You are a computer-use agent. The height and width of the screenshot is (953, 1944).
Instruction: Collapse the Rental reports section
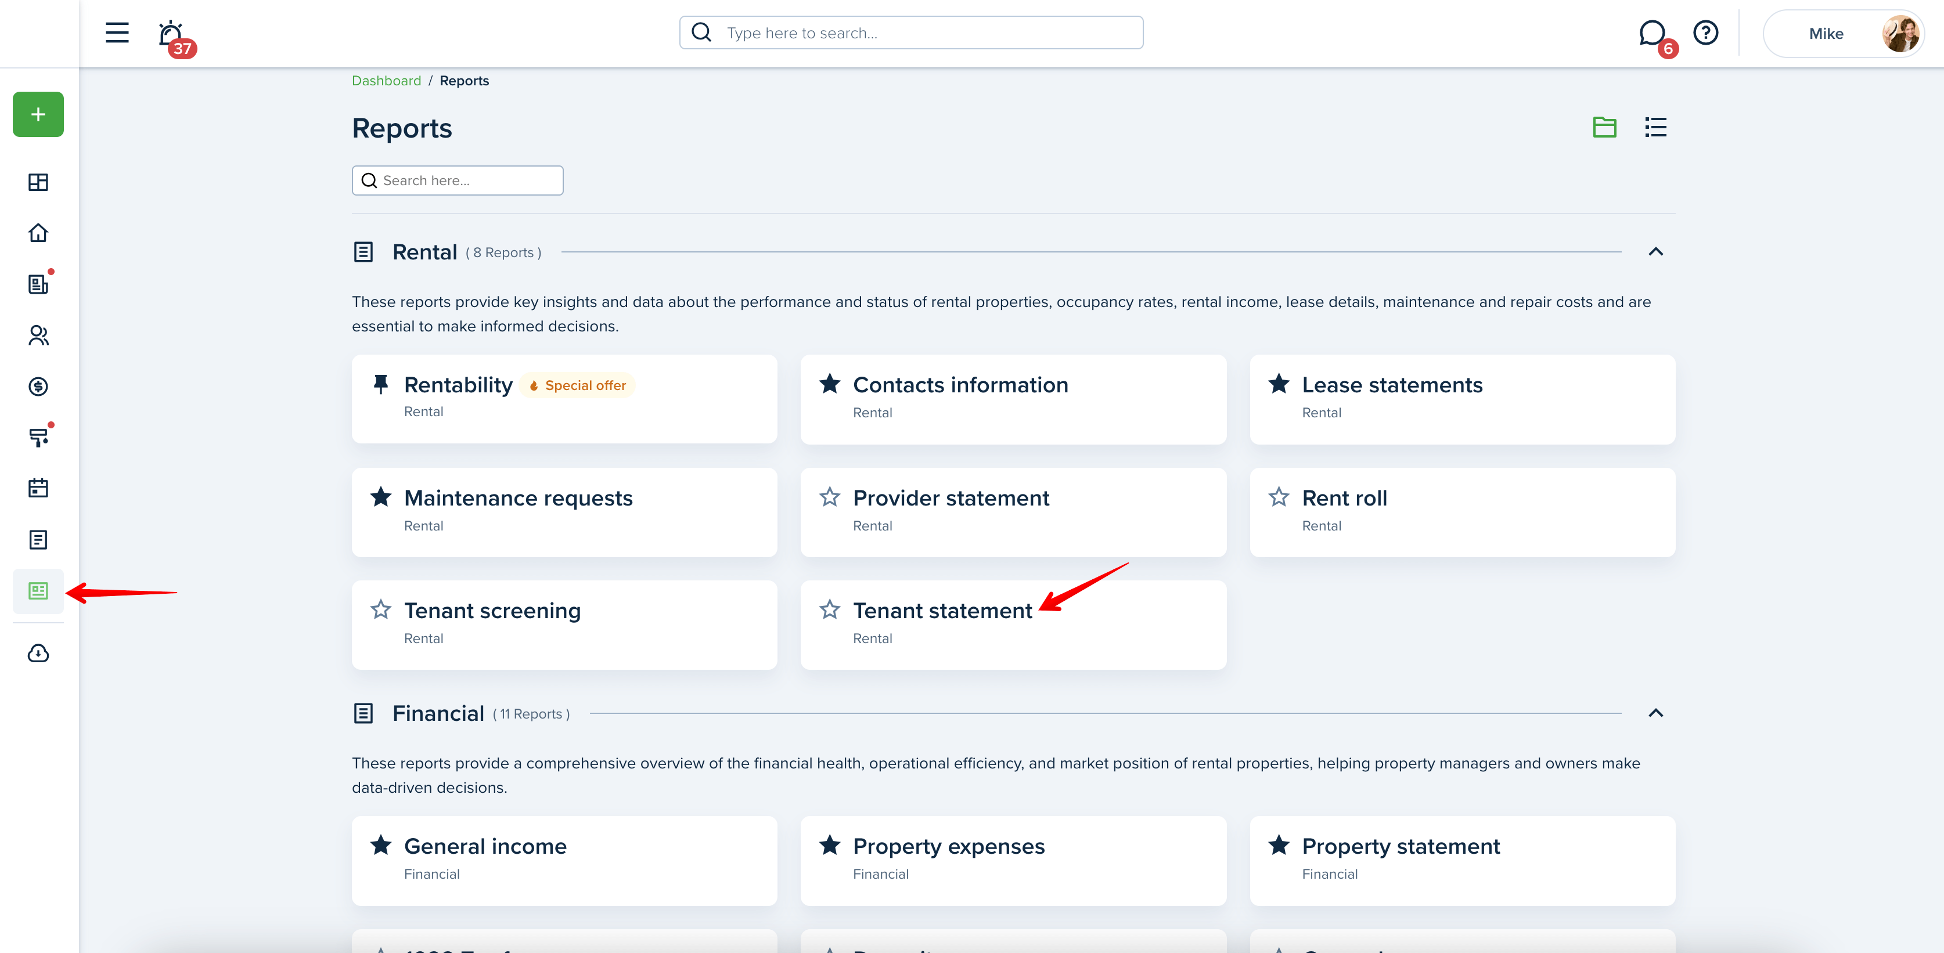point(1656,251)
